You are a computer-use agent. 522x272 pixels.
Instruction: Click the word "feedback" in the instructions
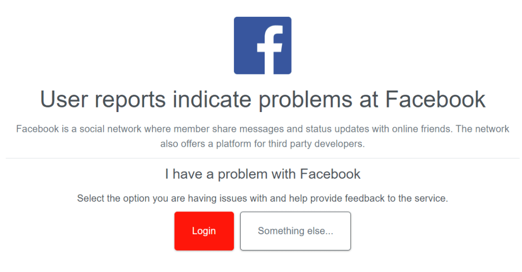click(364, 199)
